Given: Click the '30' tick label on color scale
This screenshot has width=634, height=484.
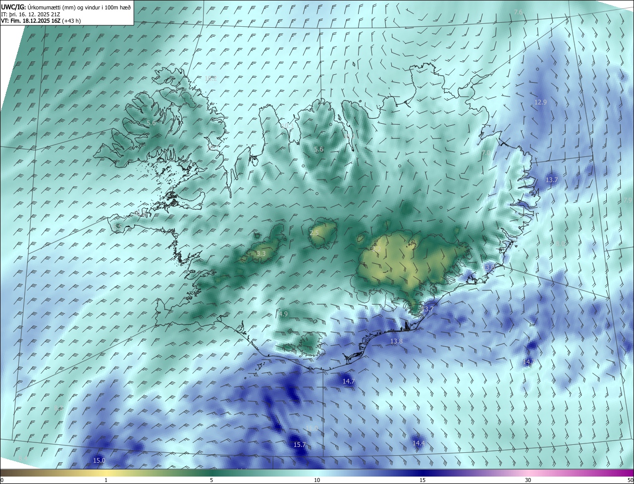Looking at the screenshot, I should 528,480.
